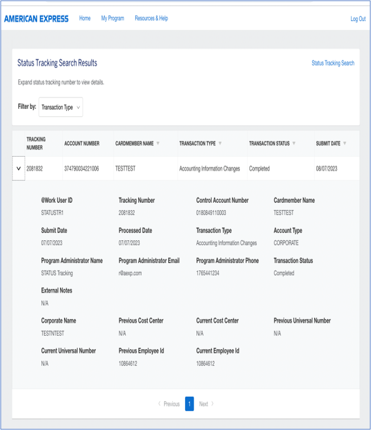Go to the Next results page
This screenshot has width=371, height=430.
click(206, 404)
